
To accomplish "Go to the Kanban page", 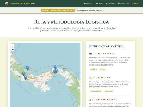I will [x=99, y=4].
